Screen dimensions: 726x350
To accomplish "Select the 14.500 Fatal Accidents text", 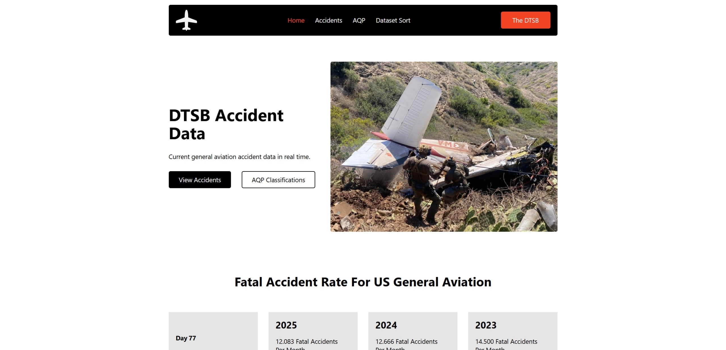I will tap(506, 341).
